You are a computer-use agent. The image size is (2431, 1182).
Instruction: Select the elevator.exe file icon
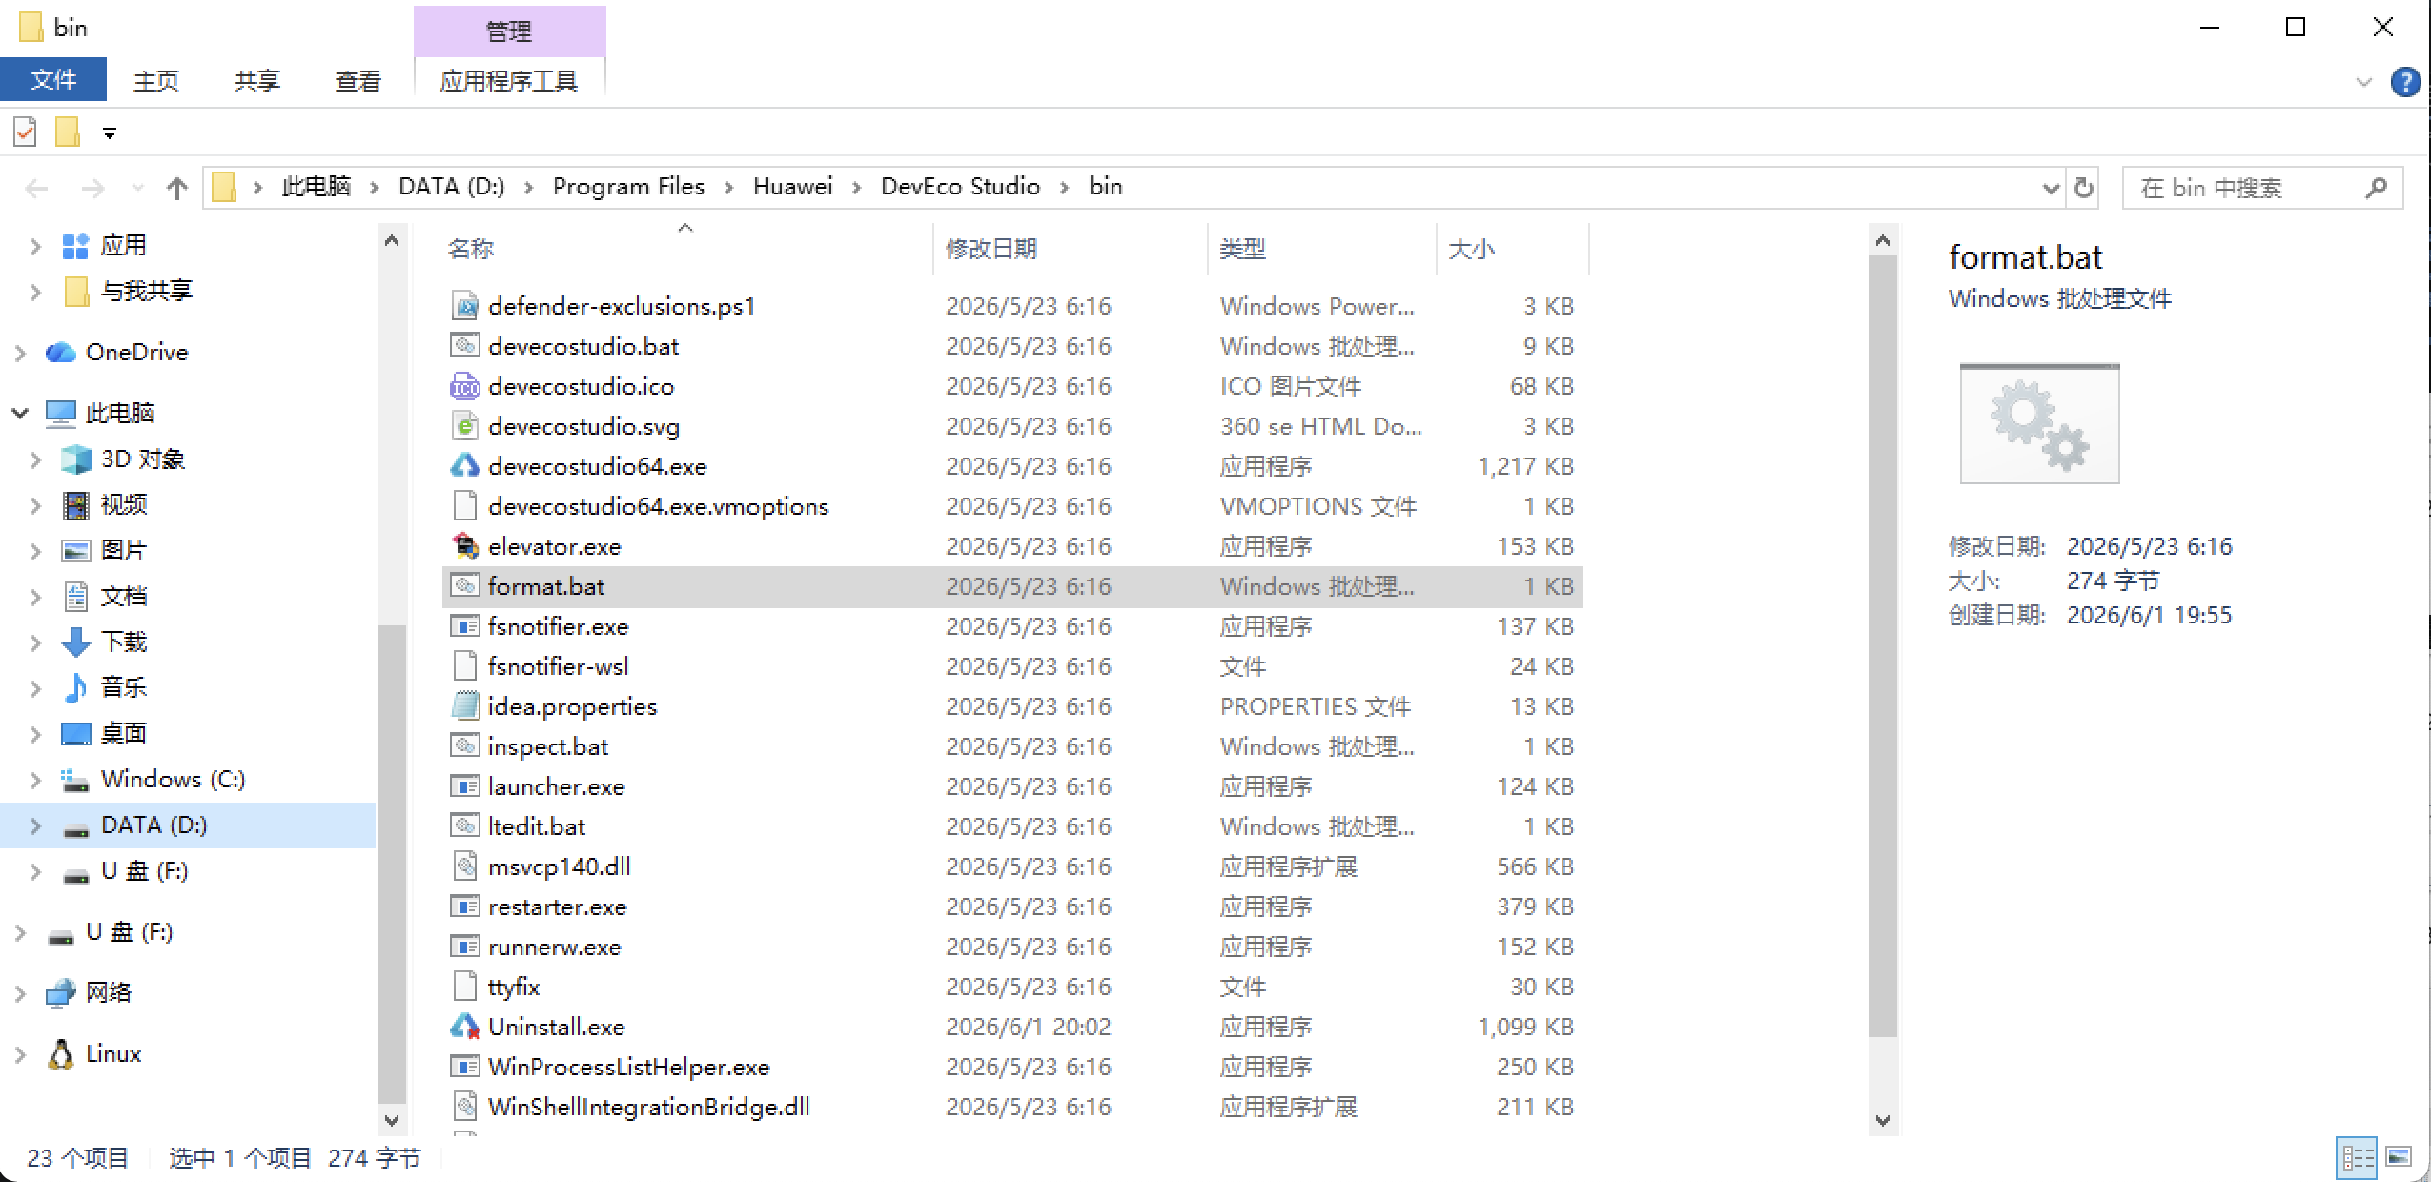(x=464, y=546)
